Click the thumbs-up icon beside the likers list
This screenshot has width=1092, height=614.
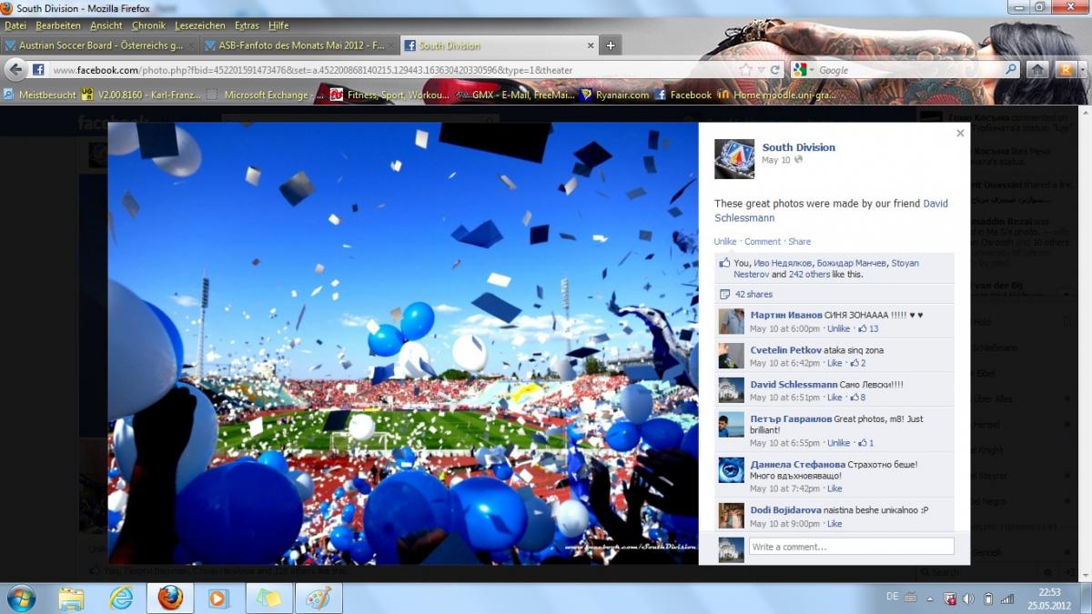[x=725, y=263]
